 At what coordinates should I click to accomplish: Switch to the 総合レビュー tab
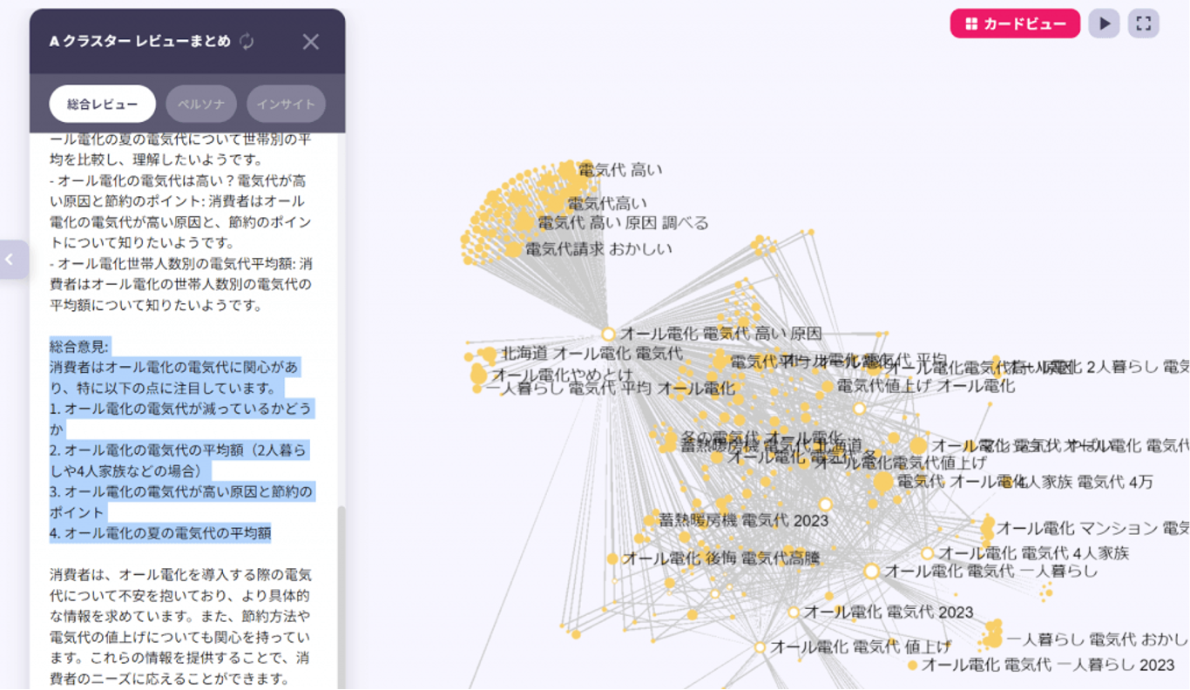103,105
